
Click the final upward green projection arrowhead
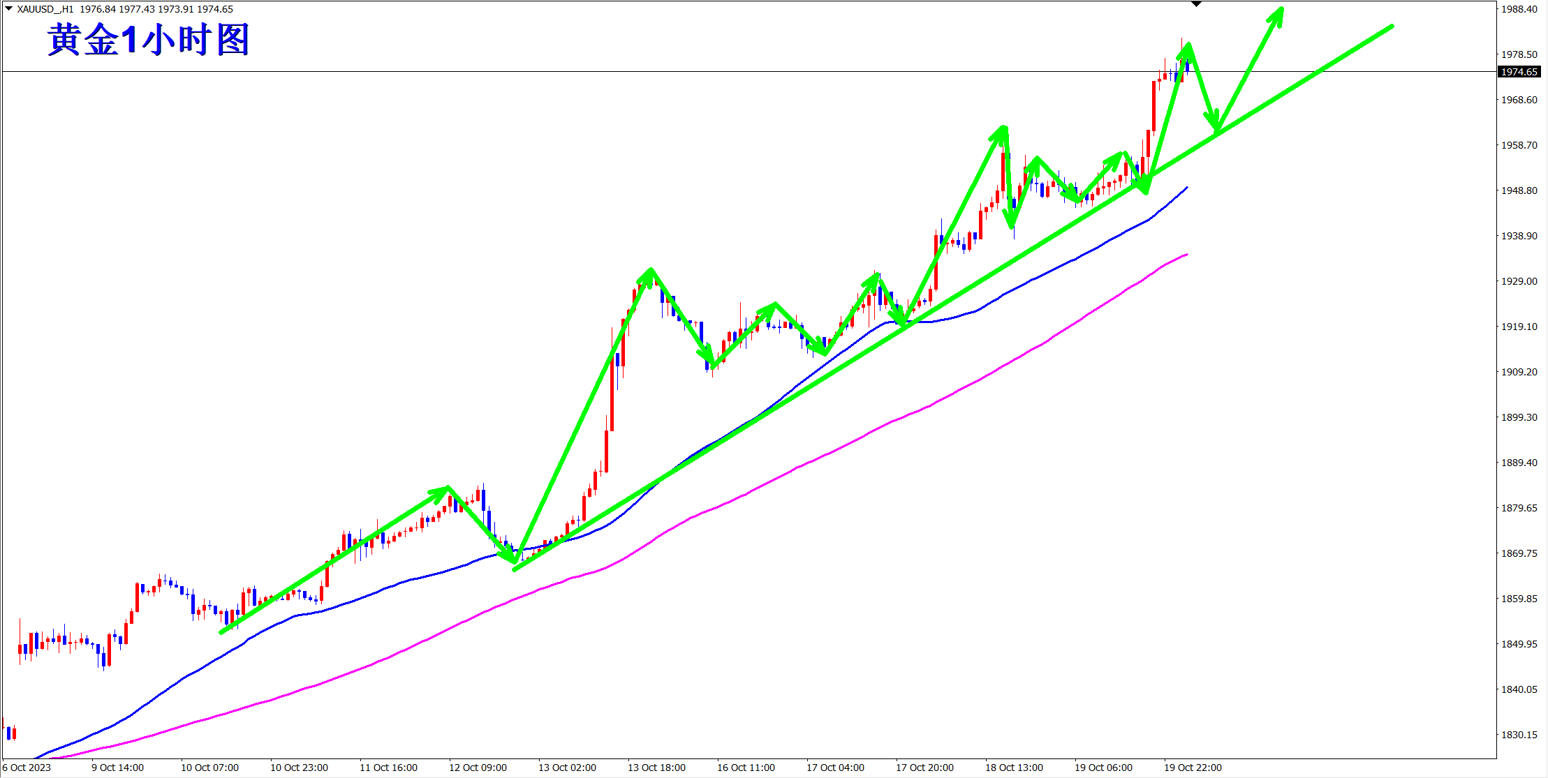1278,14
